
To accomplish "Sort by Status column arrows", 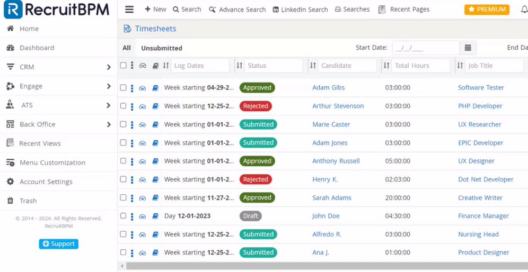I will [x=240, y=66].
